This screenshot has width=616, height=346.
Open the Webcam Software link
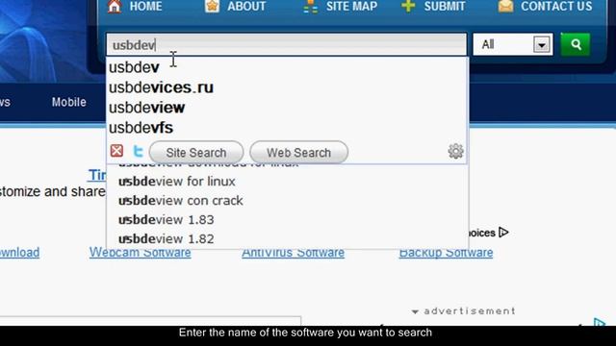click(x=140, y=252)
